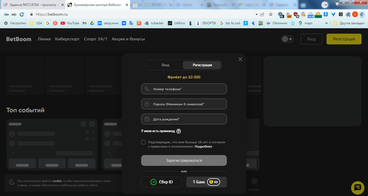
Task: Open the Киберспорт section
Action: (x=67, y=39)
